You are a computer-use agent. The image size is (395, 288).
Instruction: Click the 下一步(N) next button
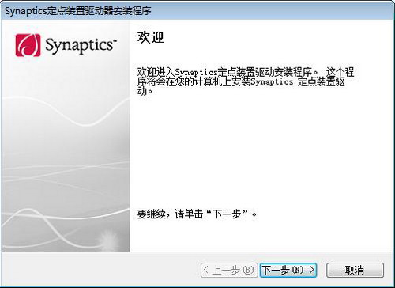(x=288, y=270)
